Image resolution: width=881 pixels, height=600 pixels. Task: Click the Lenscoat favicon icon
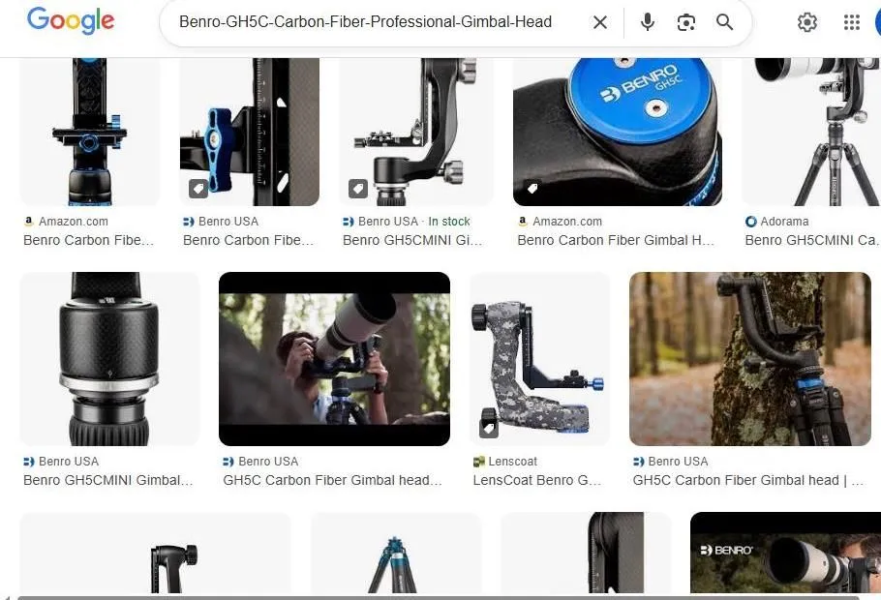click(478, 462)
